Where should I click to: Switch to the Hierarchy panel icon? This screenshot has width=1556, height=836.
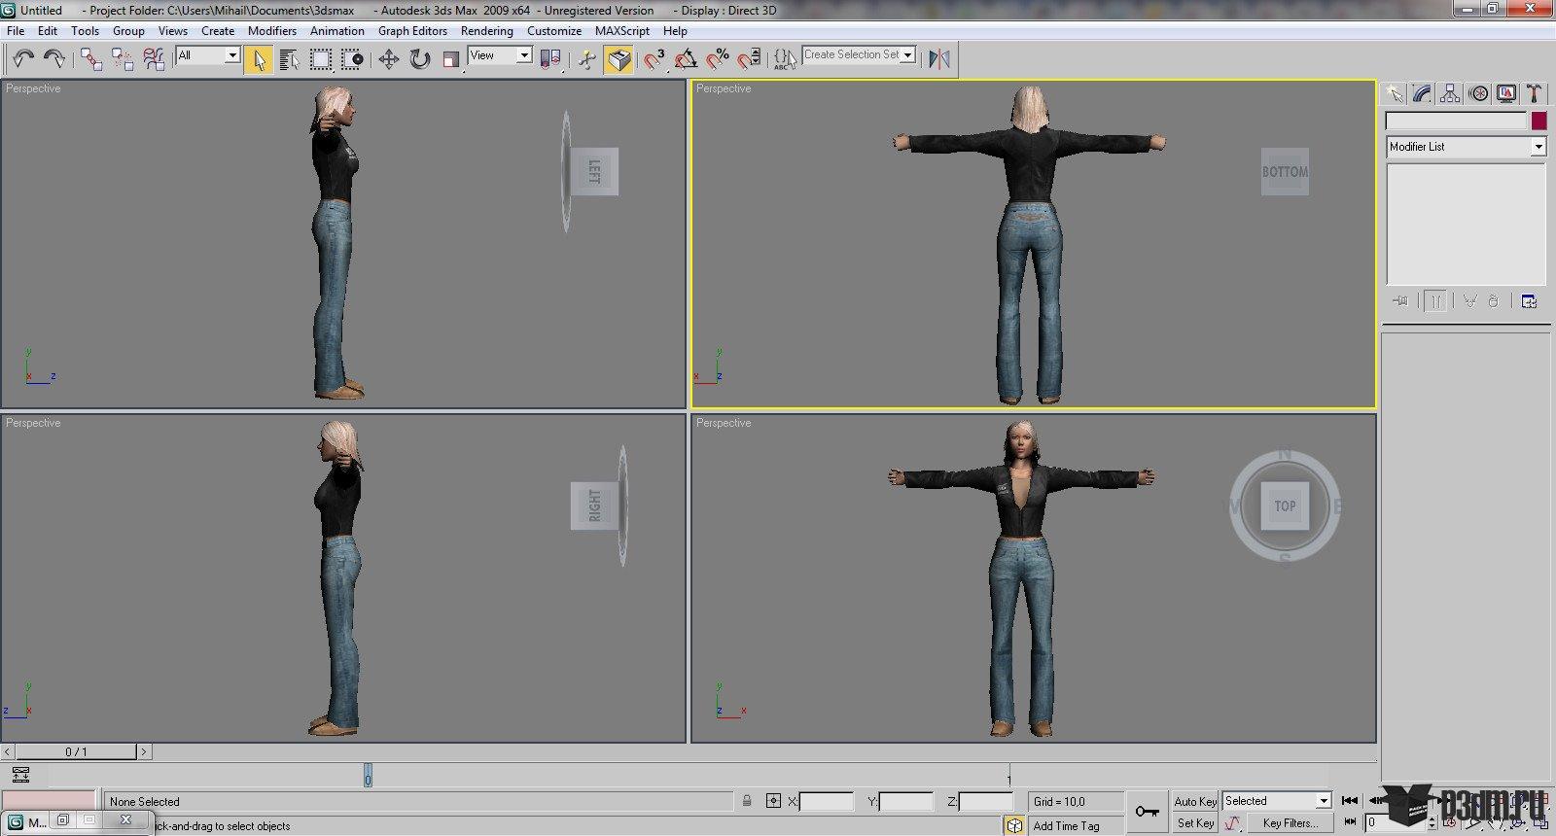pyautogui.click(x=1450, y=93)
